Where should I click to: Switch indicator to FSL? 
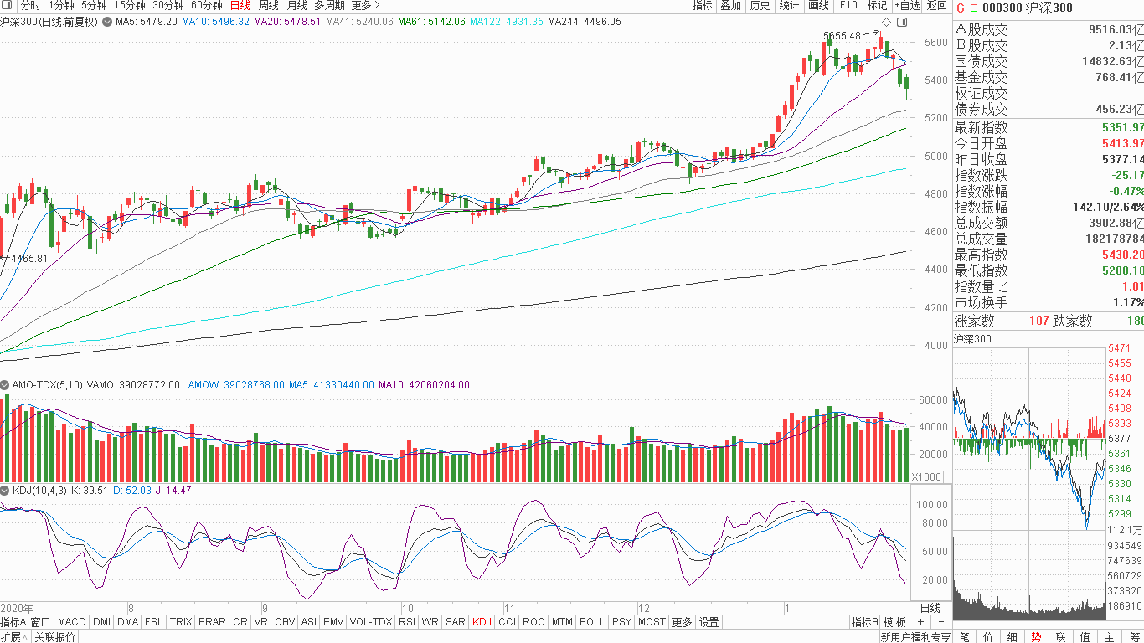[154, 622]
